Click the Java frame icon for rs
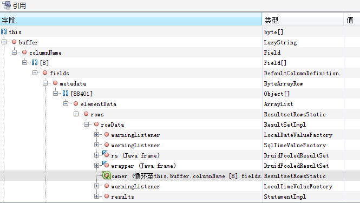This screenshot has width=360, height=203. pyautogui.click(x=106, y=154)
